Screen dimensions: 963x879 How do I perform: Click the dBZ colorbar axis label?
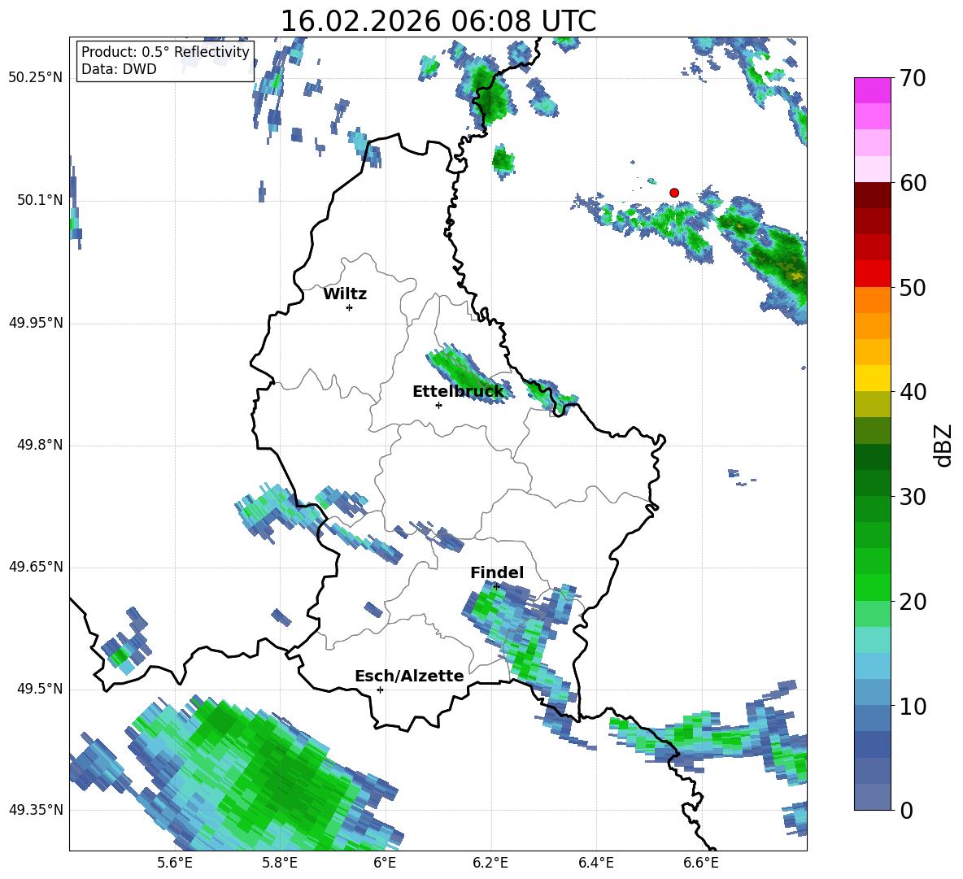[x=942, y=445]
